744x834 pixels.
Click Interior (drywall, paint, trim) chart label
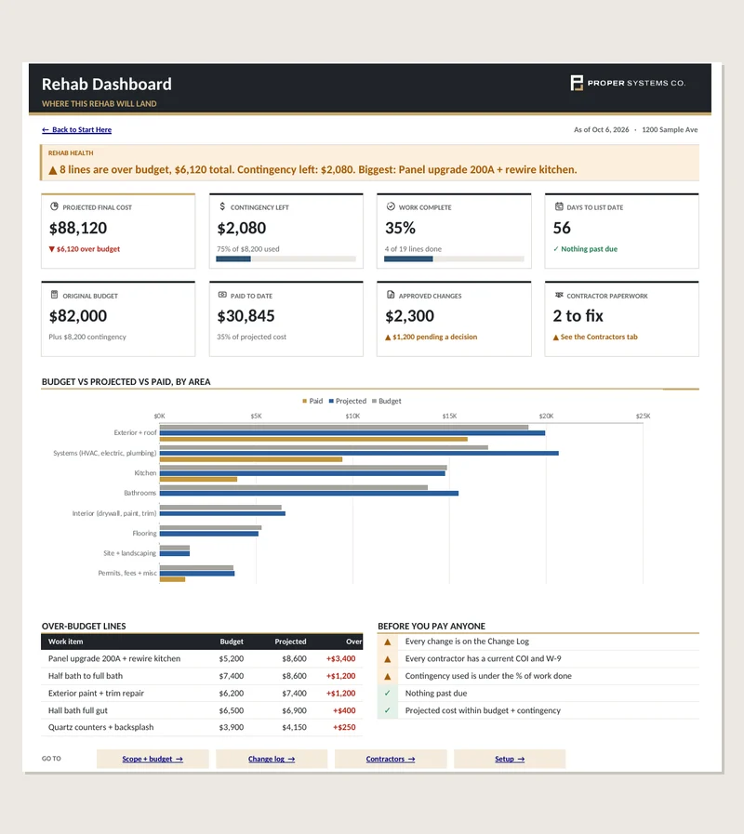pyautogui.click(x=114, y=513)
